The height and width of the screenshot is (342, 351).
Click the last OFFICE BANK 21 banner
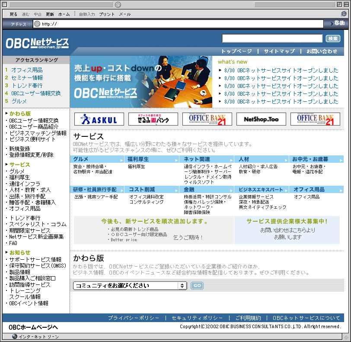315,119
